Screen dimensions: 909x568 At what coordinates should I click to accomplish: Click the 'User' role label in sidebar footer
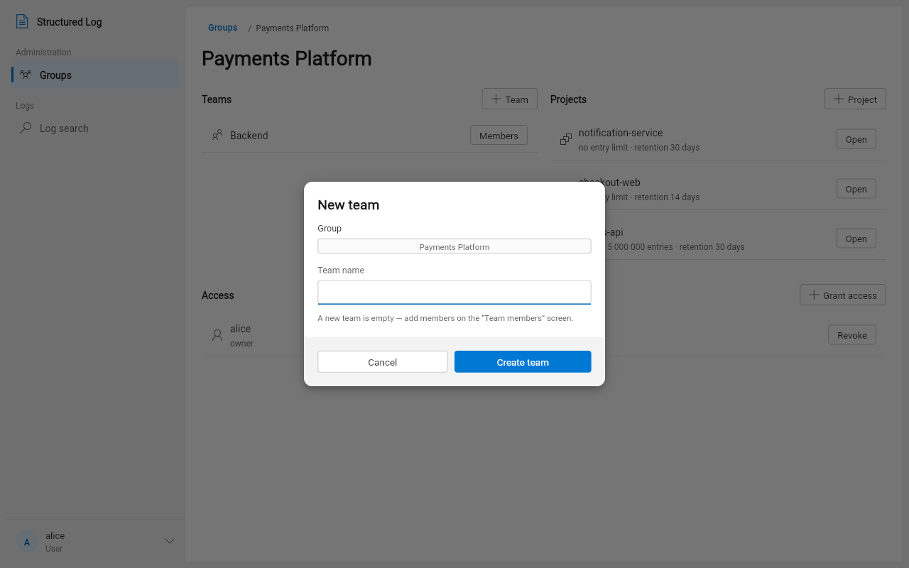[x=54, y=548]
